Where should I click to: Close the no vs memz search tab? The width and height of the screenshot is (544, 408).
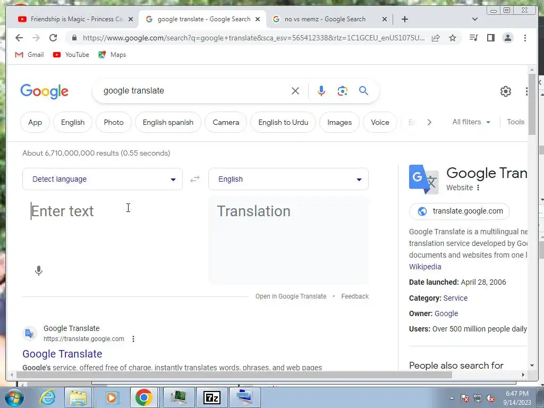[385, 19]
